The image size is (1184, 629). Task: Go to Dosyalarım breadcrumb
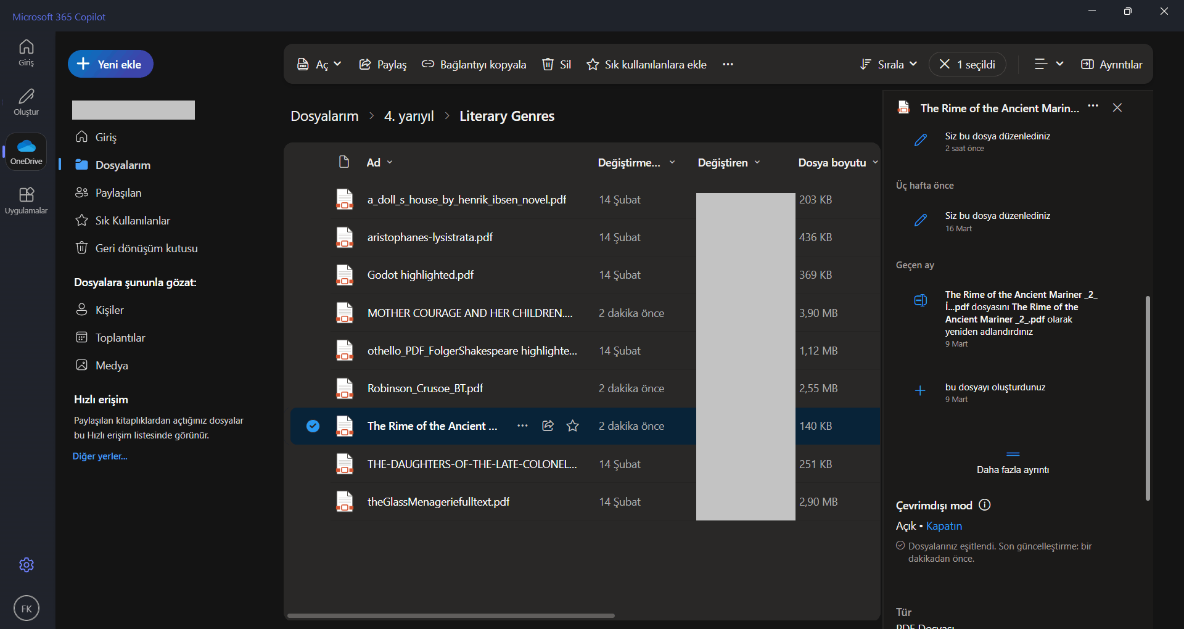click(x=324, y=116)
